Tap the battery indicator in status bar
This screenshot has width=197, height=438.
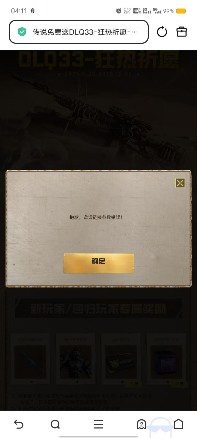[x=181, y=11]
